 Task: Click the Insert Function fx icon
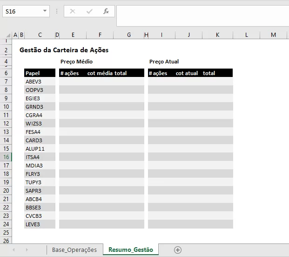[x=106, y=11]
